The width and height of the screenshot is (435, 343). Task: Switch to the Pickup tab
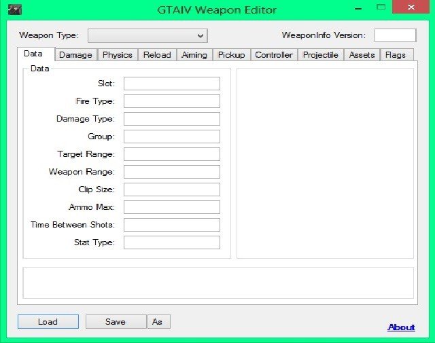pyautogui.click(x=231, y=55)
